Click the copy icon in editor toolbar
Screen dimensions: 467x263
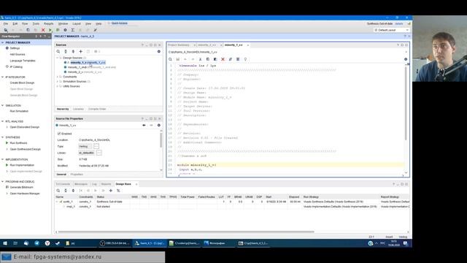point(208,59)
